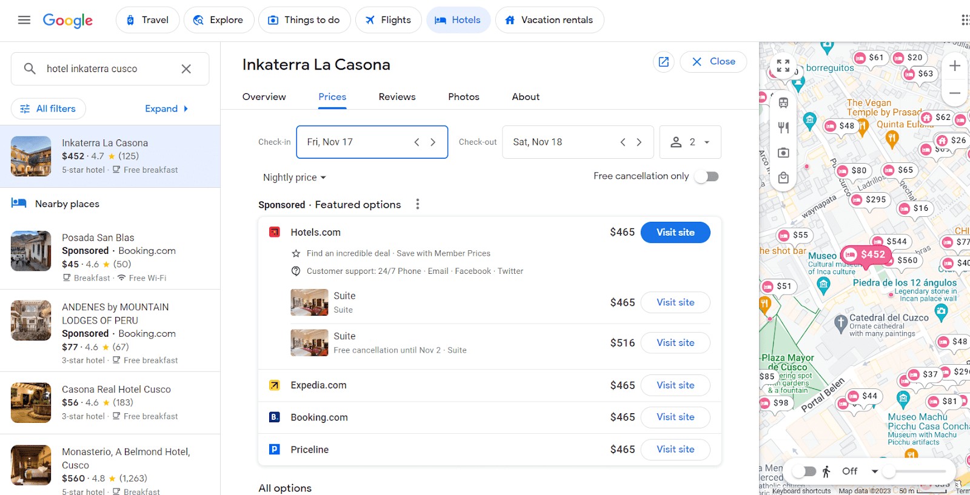970x495 pixels.
Task: Expand the filters panel
Action: tap(167, 109)
